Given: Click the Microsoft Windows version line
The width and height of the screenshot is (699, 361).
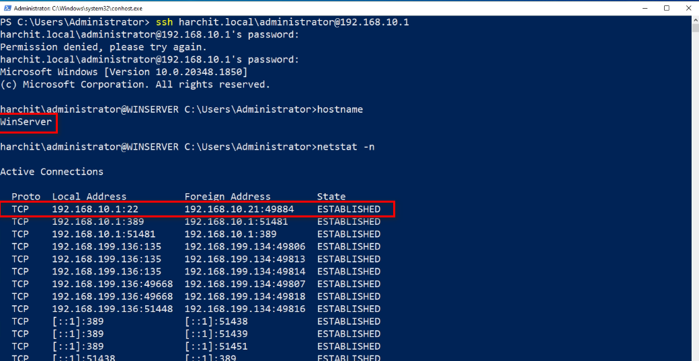Looking at the screenshot, I should (124, 72).
